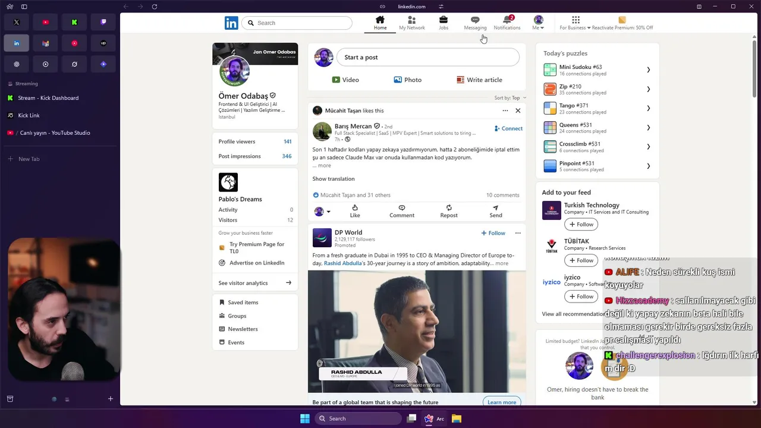
Task: Open the green Kick pinned tab
Action: 74,22
